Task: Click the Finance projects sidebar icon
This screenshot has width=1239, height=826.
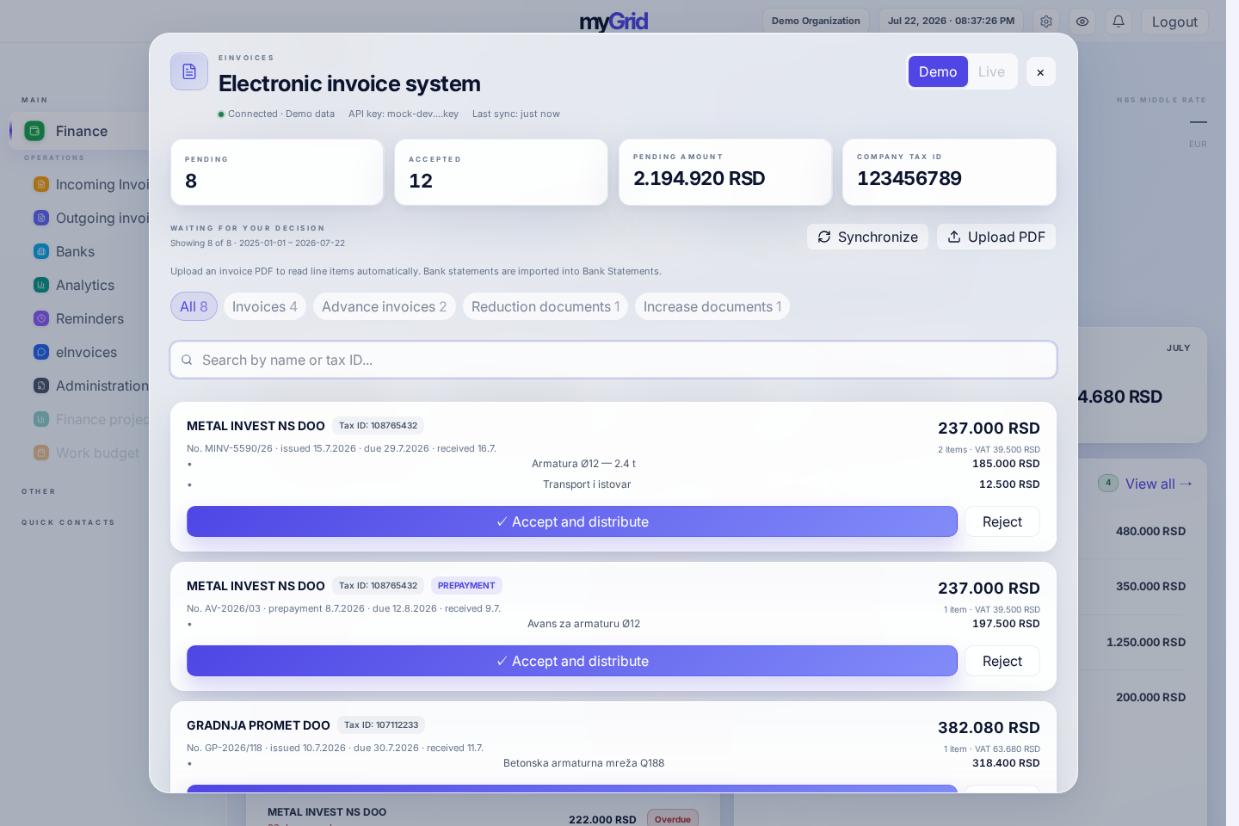Action: click(x=41, y=419)
